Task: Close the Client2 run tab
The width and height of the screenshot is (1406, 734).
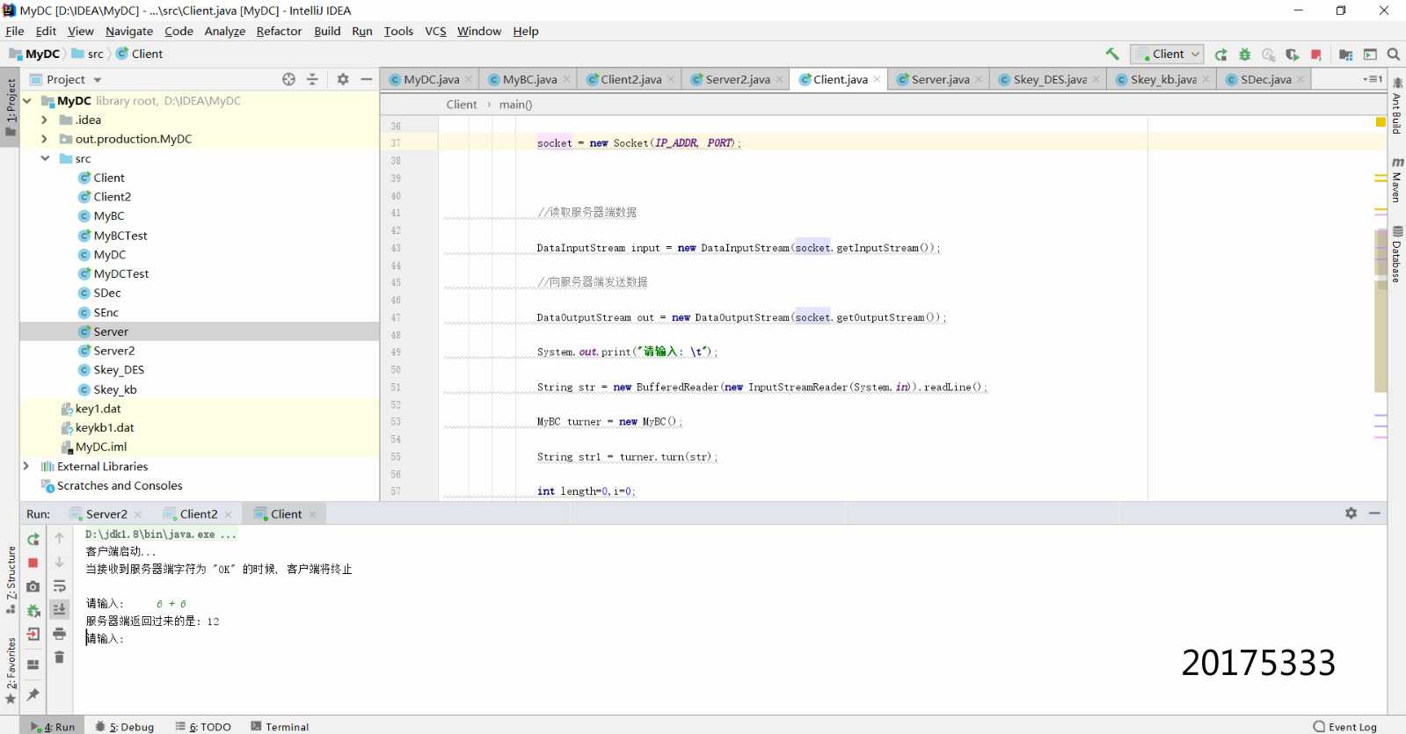Action: pos(228,514)
